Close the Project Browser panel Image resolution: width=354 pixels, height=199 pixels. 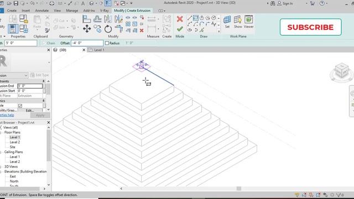(x=49, y=122)
